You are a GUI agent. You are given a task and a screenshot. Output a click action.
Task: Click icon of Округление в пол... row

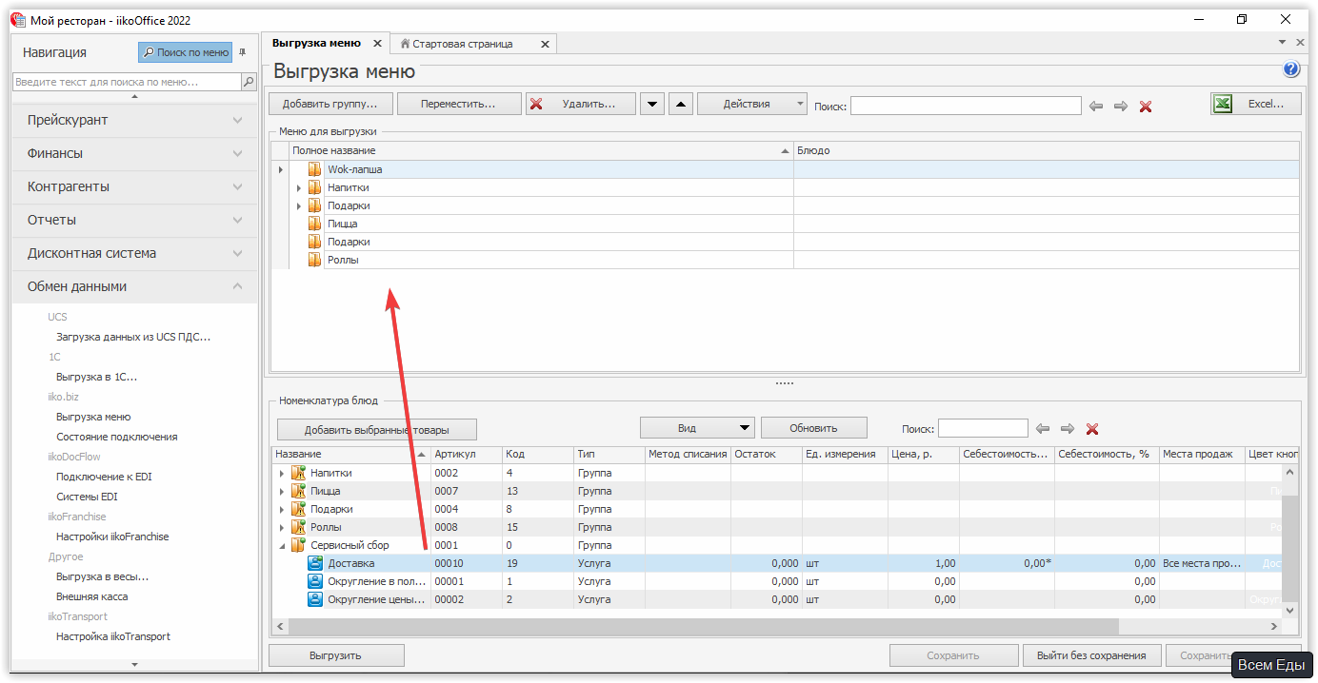tap(316, 581)
